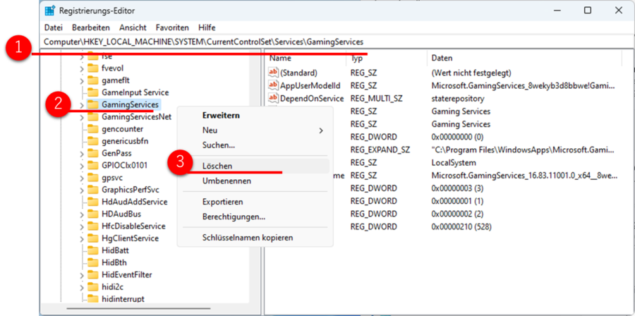Open the Bearbeiten menu
Screen dimensions: 635x316
click(91, 28)
